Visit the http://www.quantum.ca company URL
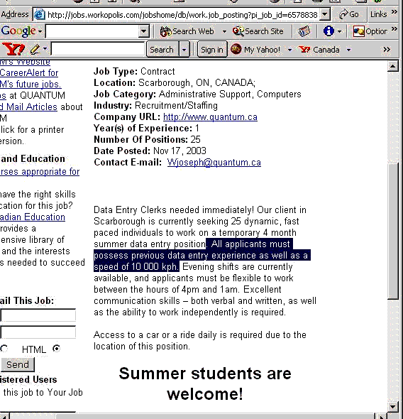 (210, 117)
